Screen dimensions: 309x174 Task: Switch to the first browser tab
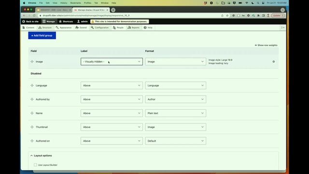click(x=54, y=10)
